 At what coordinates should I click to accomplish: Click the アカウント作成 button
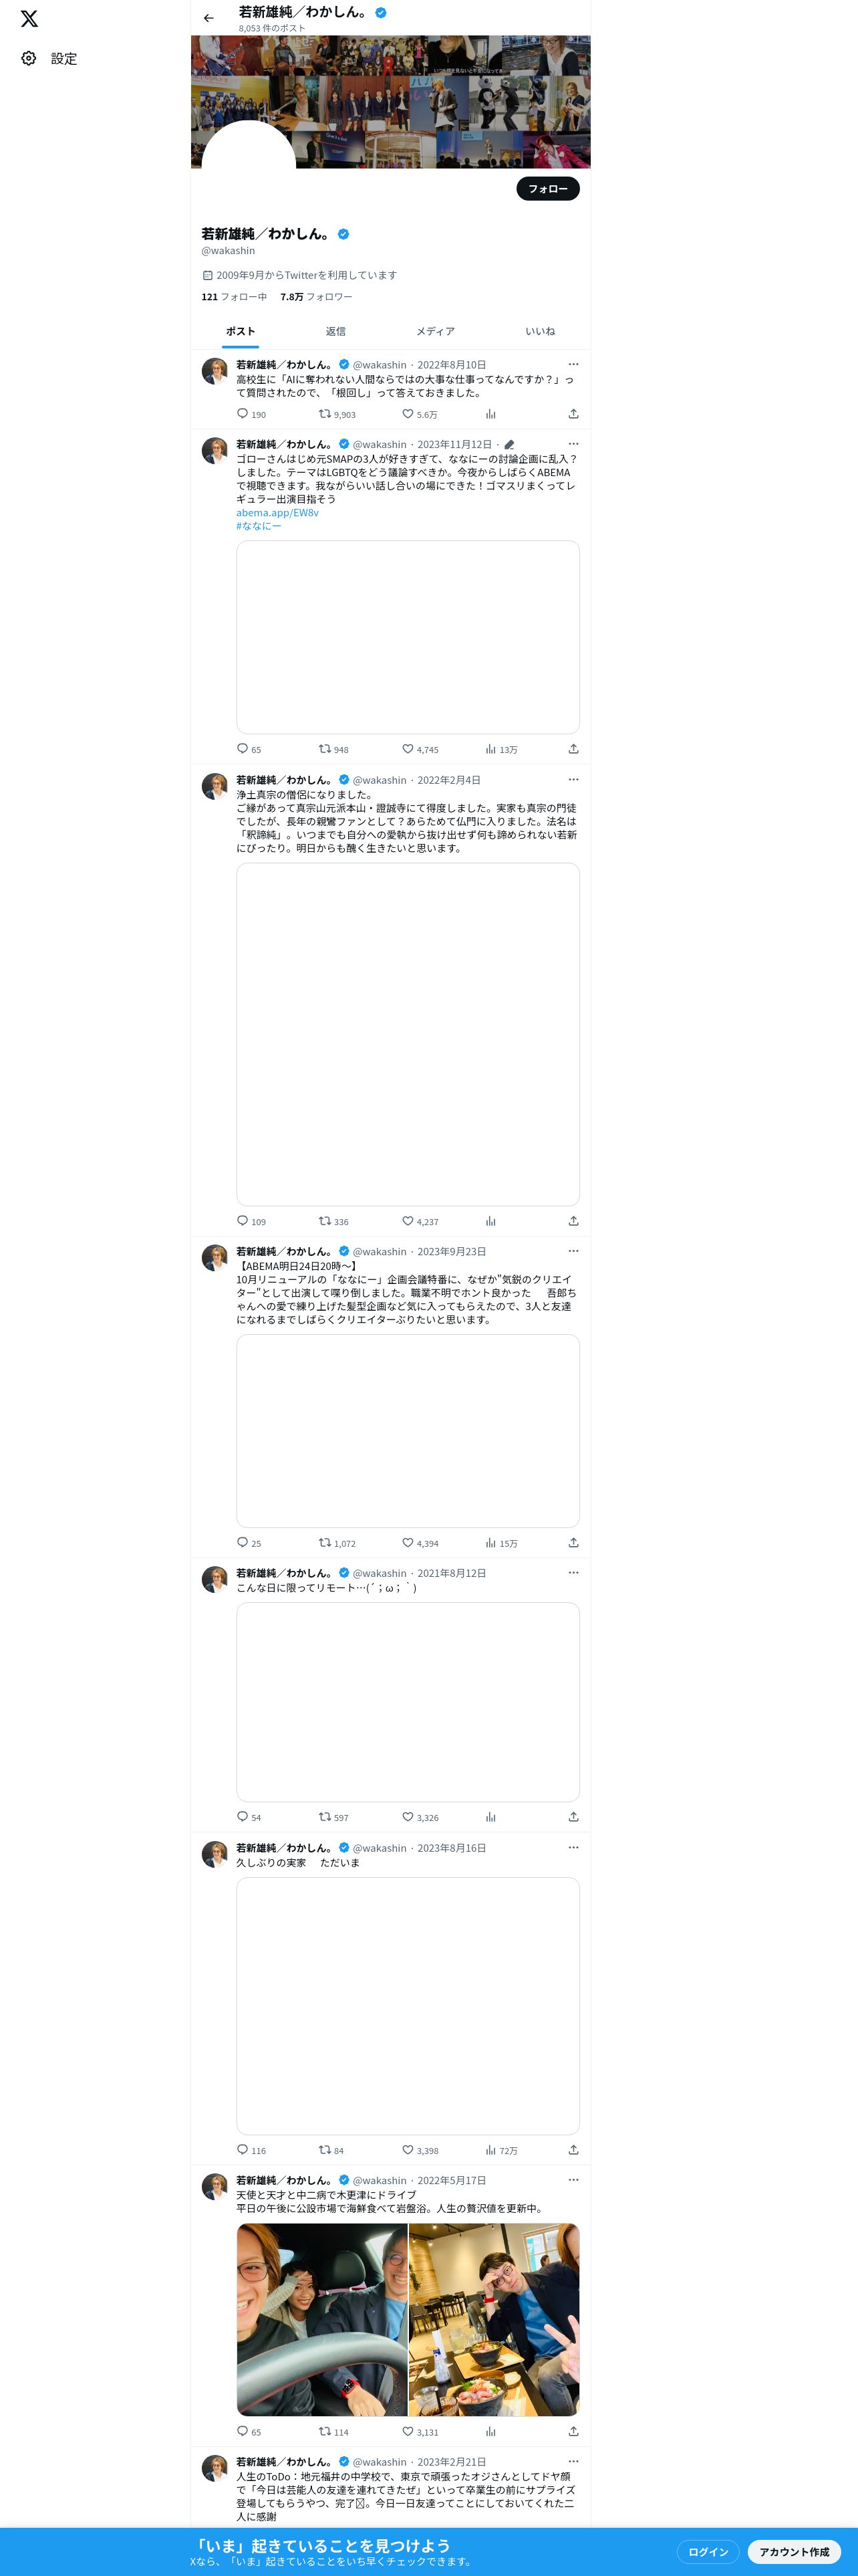pos(794,2551)
